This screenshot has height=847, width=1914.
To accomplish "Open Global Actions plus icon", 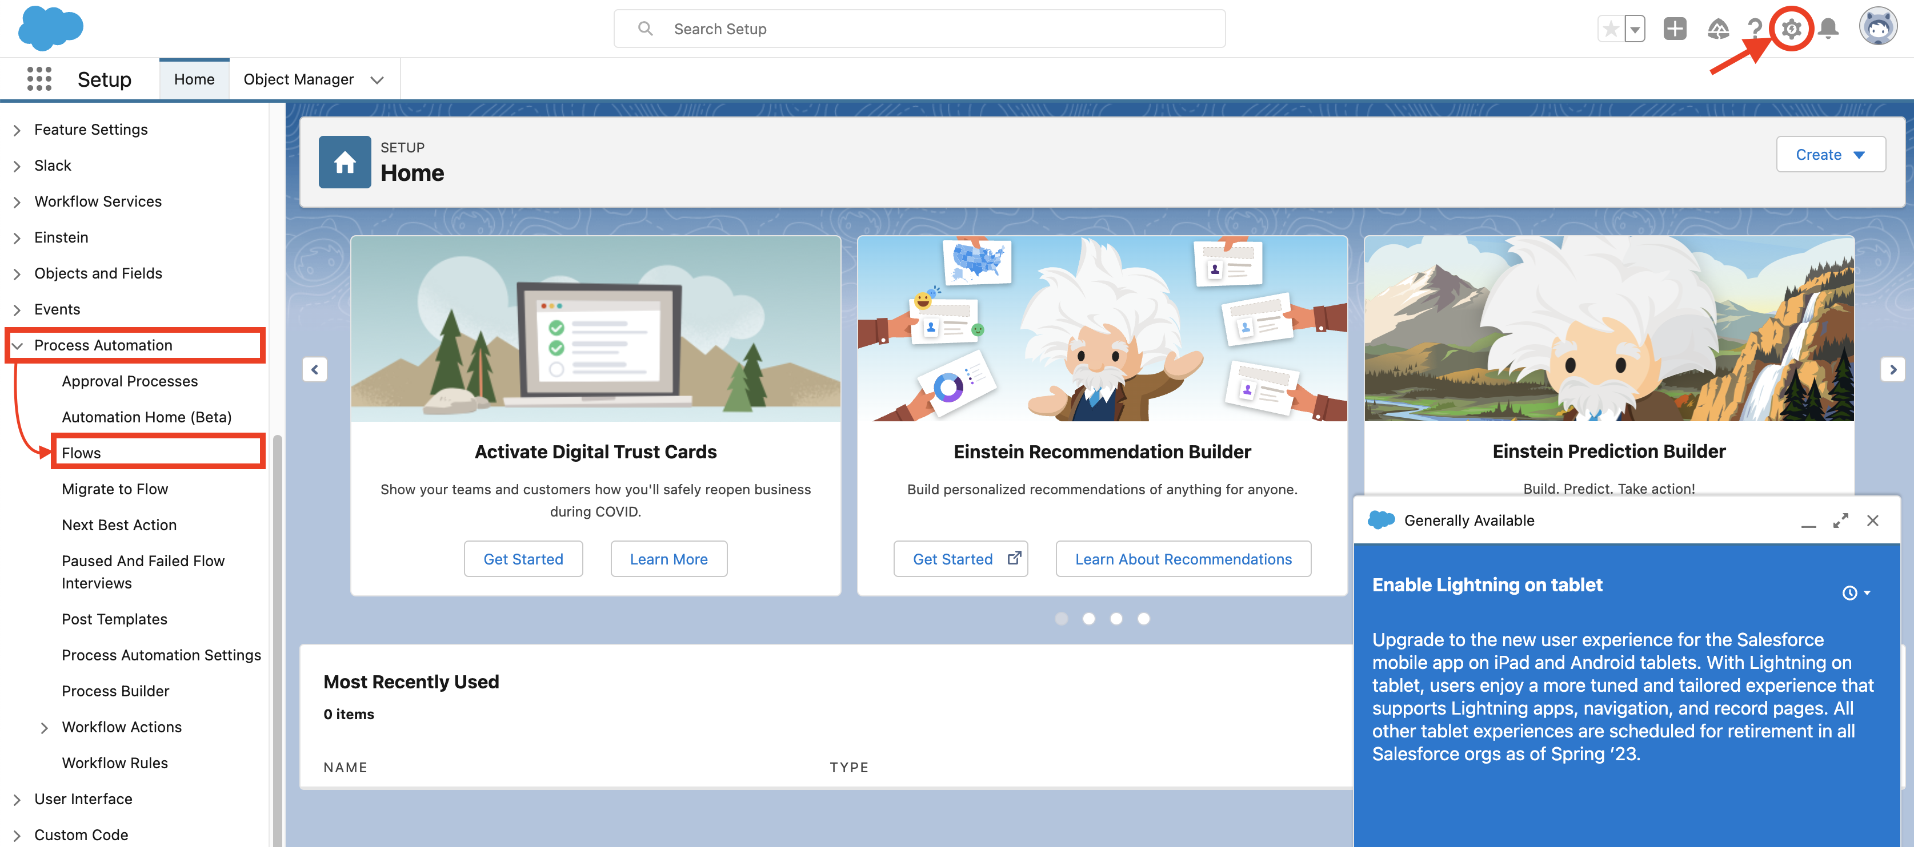I will (x=1675, y=29).
